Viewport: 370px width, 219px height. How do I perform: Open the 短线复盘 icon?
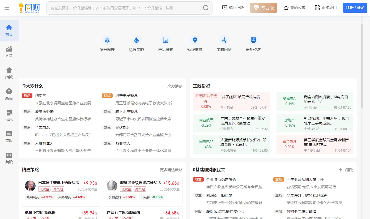click(x=195, y=40)
